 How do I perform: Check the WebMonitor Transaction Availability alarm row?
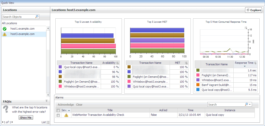[58, 115]
